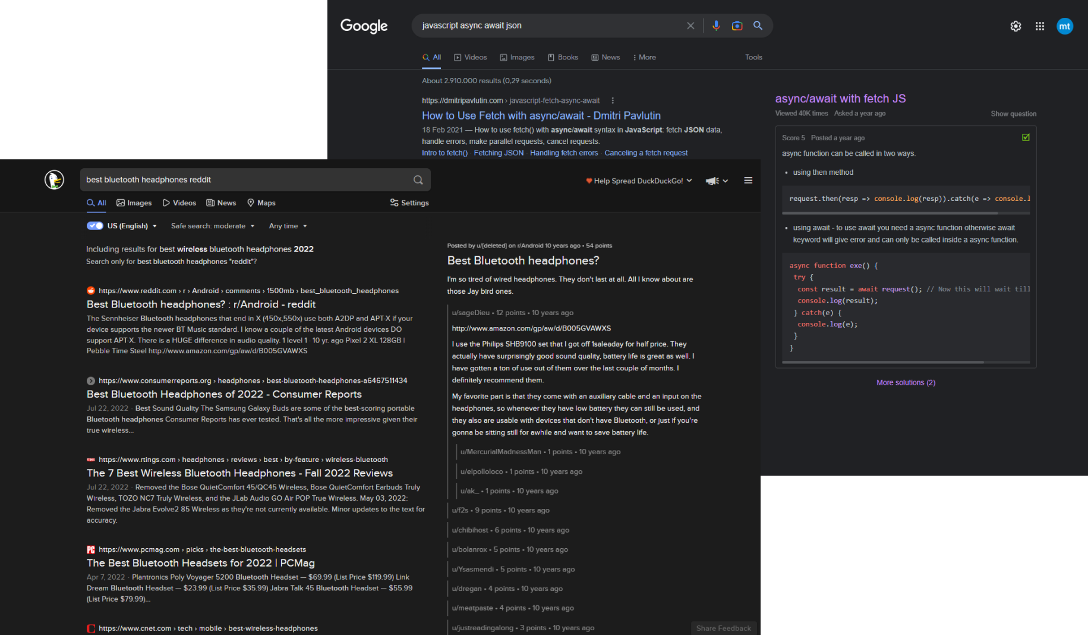Click the DuckDuckGo duck logo
The image size is (1088, 635).
[54, 180]
